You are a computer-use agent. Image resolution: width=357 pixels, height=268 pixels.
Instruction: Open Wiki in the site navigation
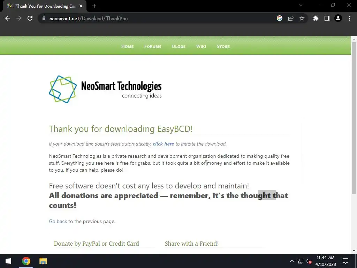coord(201,46)
